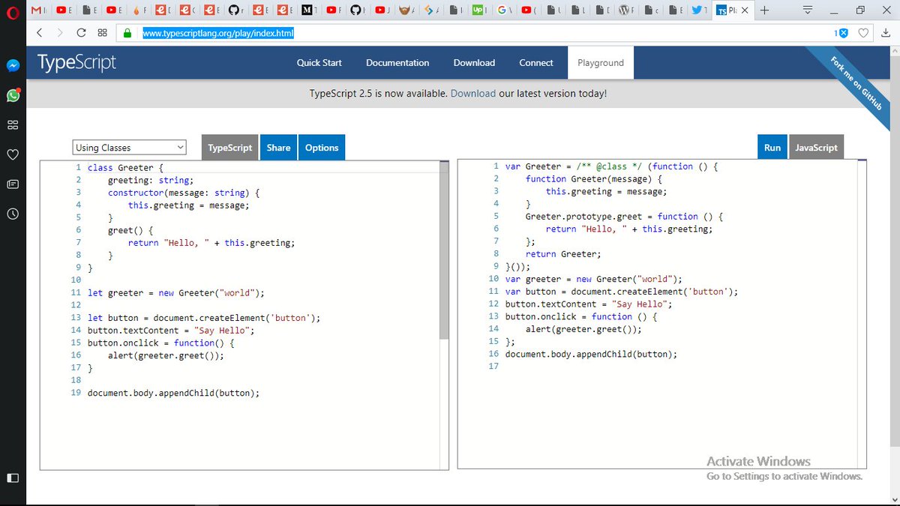
Task: Click 'button.textContent = "Say Hello";' in the TypeScript editor
Action: [171, 331]
